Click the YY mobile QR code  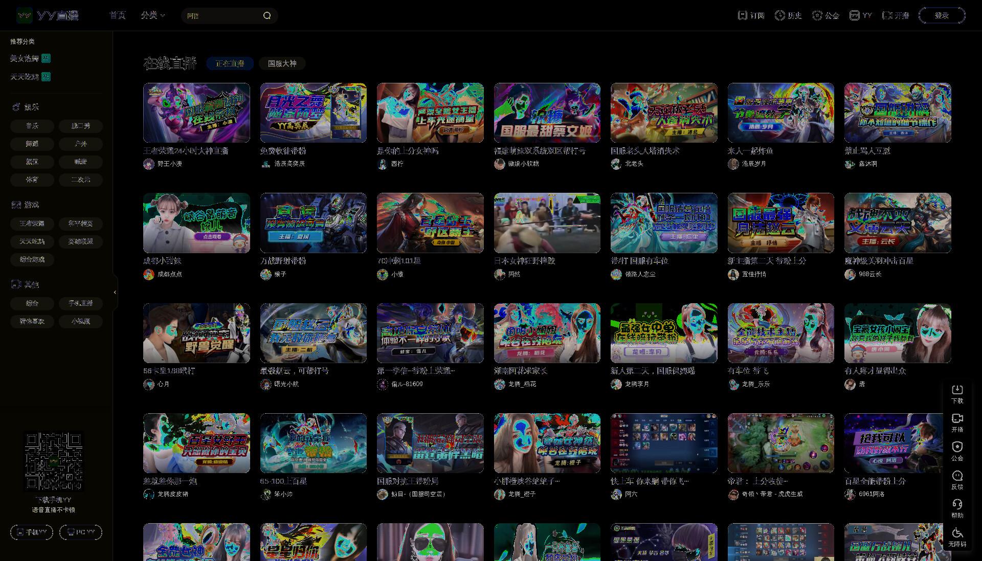point(54,462)
